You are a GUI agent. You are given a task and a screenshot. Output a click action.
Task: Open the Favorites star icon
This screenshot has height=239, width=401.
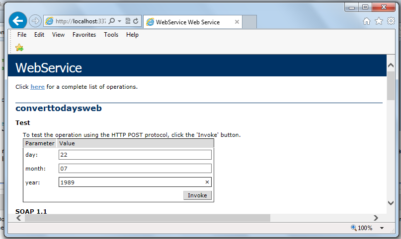pos(379,21)
